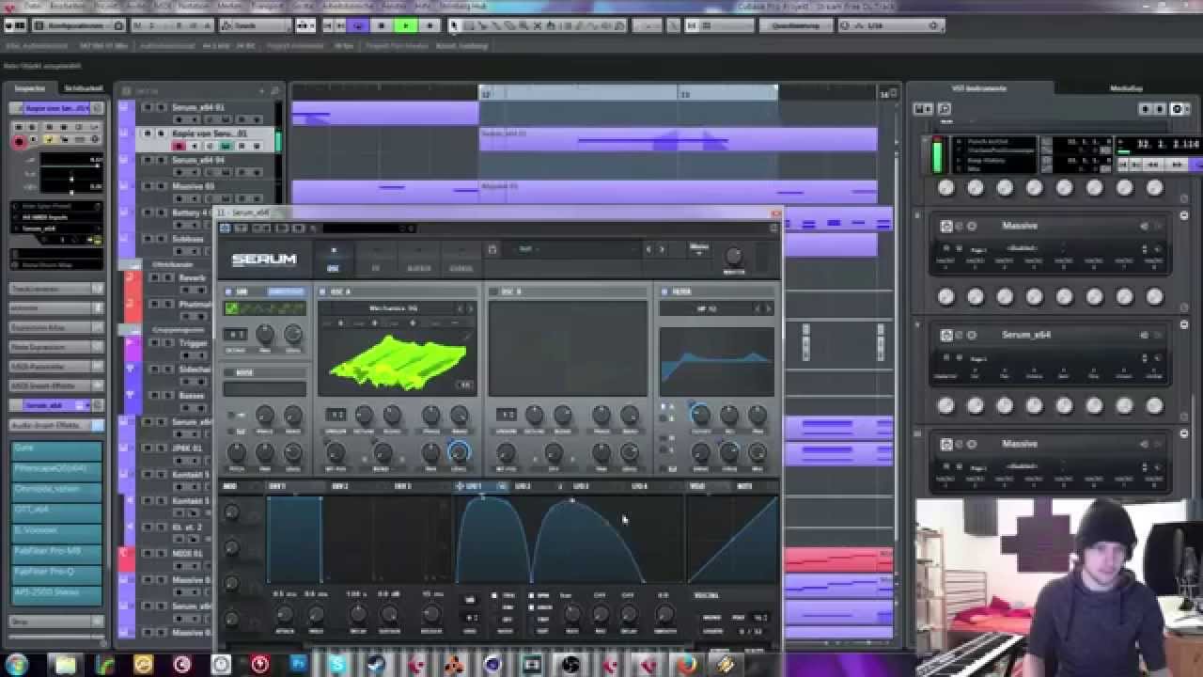The height and width of the screenshot is (677, 1203).
Task: Switch to VST Instruments tab
Action: pos(979,88)
